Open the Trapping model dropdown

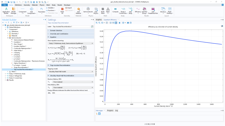coord(70,71)
